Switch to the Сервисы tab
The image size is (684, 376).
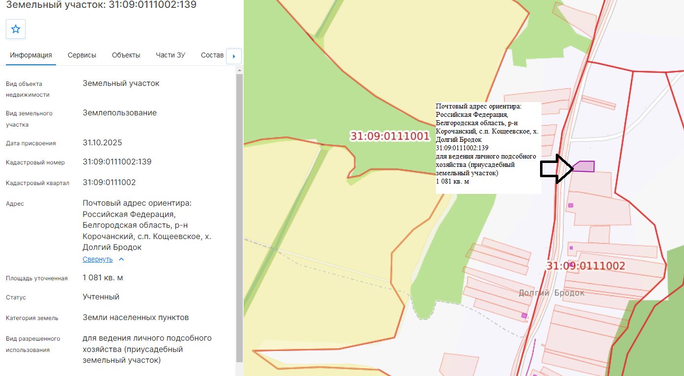pyautogui.click(x=82, y=55)
